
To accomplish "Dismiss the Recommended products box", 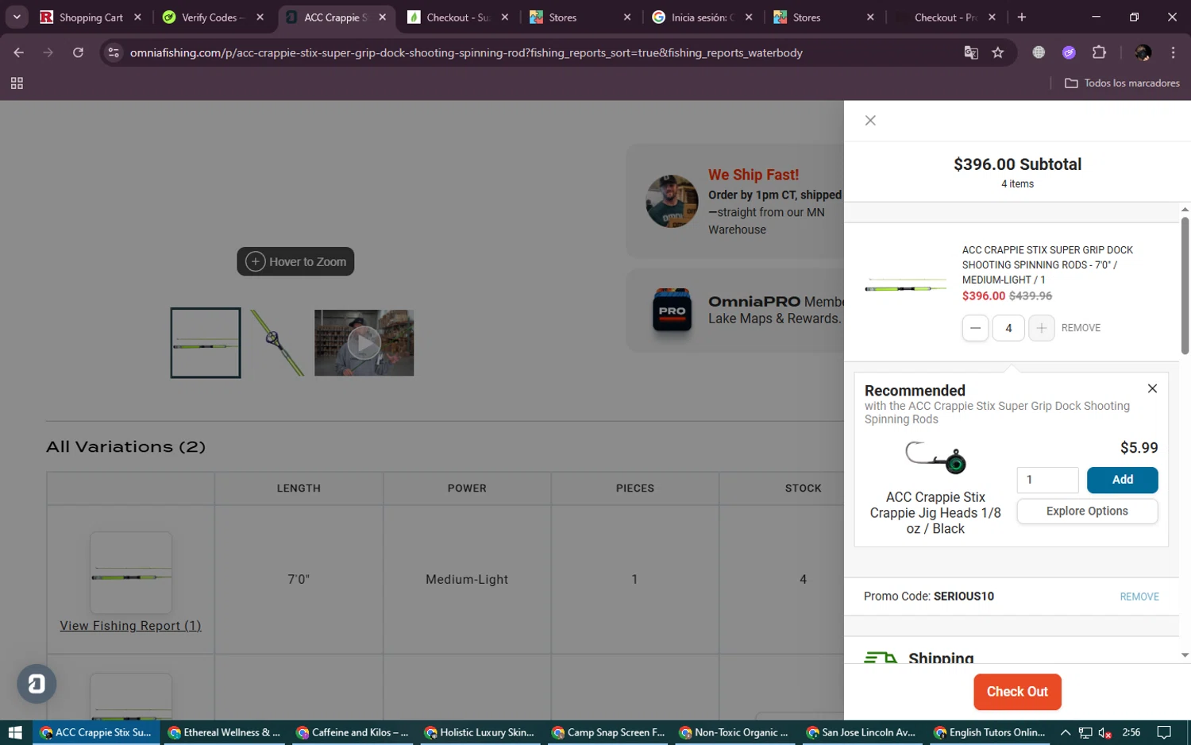I will pos(1152,388).
